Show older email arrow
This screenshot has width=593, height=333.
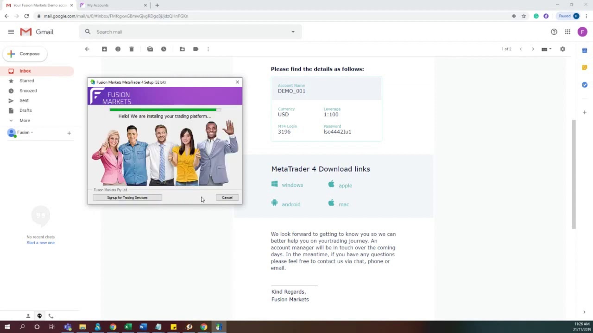pos(533,49)
